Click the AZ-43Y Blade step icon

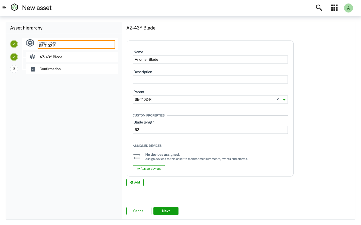pos(33,57)
